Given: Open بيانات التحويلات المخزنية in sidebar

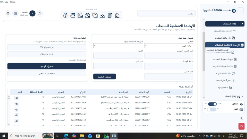Looking at the screenshot, I should pyautogui.click(x=225, y=66).
